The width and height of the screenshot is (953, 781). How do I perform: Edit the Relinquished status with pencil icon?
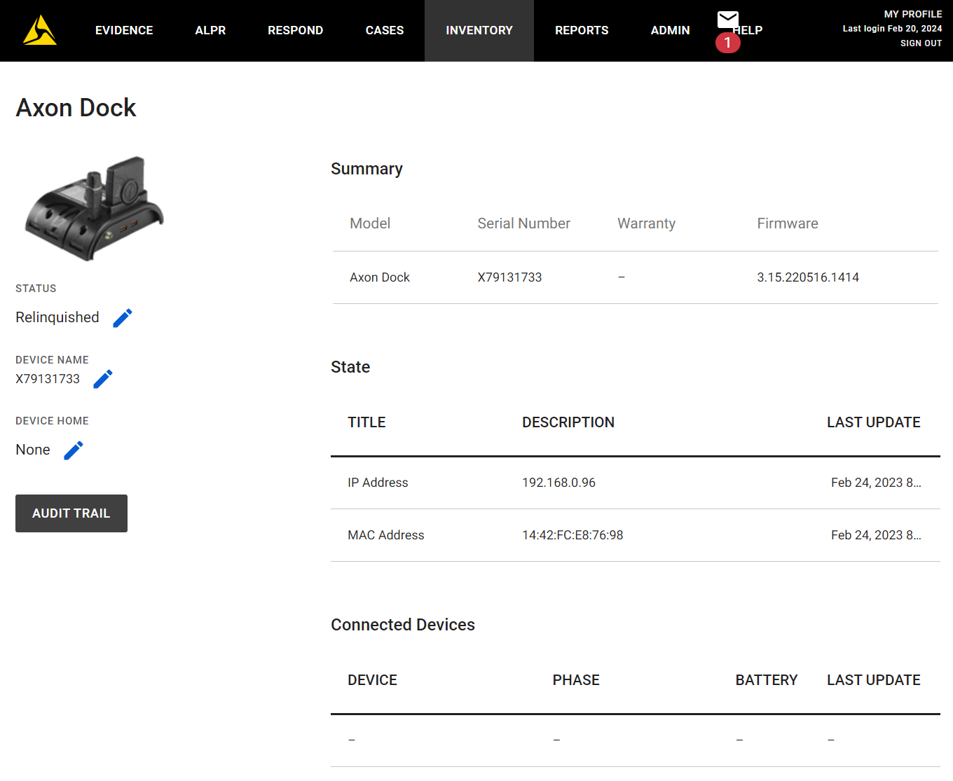[x=123, y=318]
